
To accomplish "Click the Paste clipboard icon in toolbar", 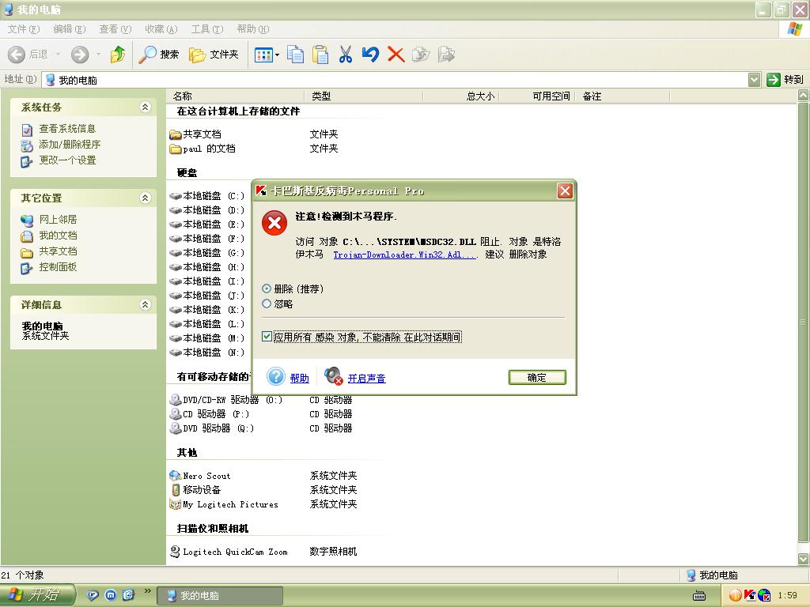I will [320, 55].
